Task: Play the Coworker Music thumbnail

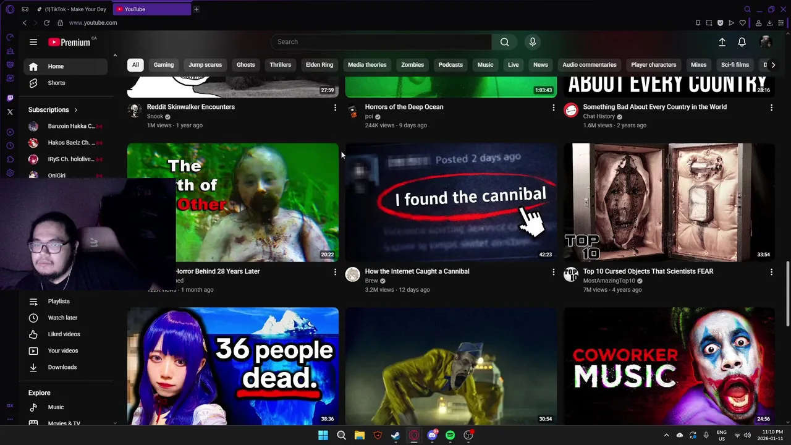Action: [x=669, y=366]
